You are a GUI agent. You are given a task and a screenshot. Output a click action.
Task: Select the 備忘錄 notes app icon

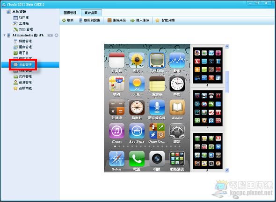[157, 84]
